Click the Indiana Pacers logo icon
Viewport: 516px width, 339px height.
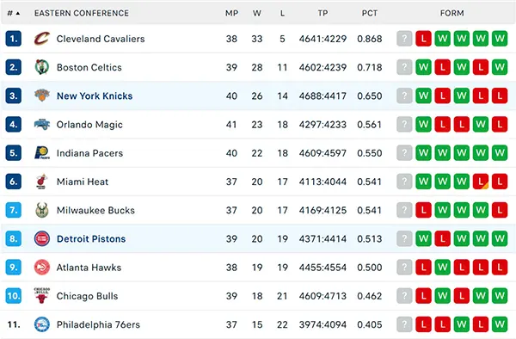point(42,153)
